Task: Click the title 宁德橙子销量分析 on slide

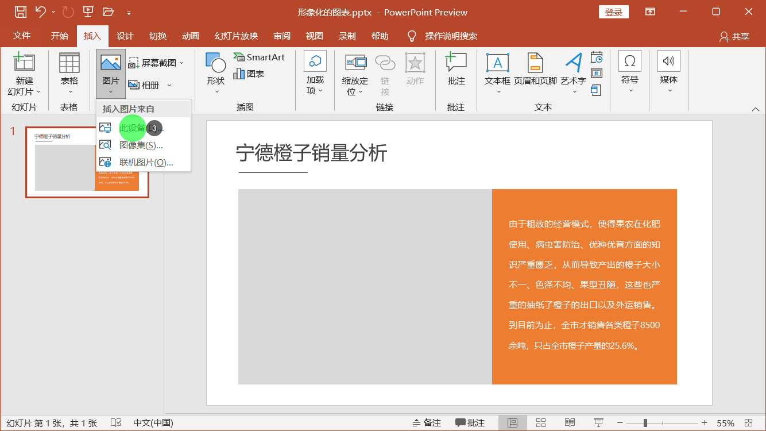Action: pyautogui.click(x=311, y=153)
